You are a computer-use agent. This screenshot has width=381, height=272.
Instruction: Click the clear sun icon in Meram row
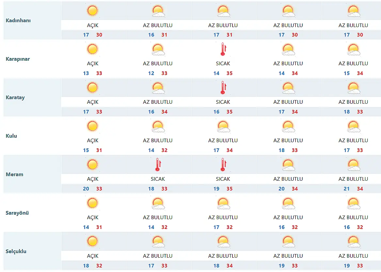point(92,165)
